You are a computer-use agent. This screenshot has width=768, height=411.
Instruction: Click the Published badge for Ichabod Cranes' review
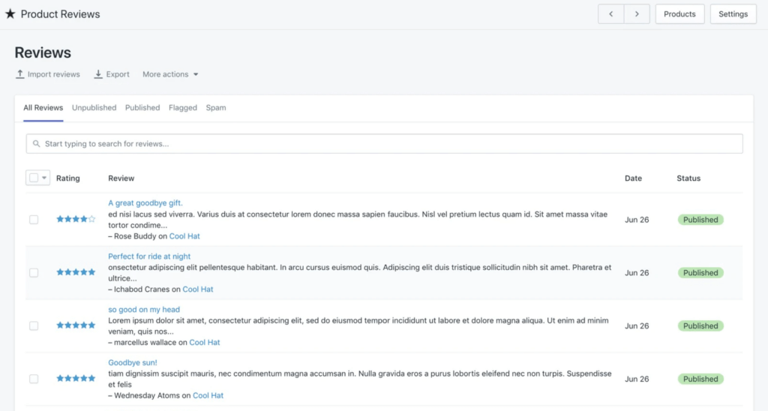[700, 272]
